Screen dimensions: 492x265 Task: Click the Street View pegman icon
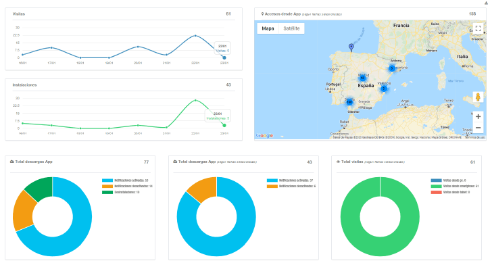(478, 97)
